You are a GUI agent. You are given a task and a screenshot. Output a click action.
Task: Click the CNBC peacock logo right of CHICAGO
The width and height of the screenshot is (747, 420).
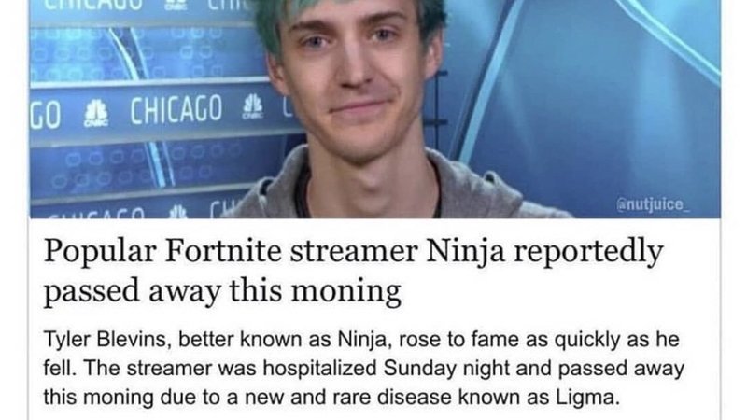click(252, 106)
